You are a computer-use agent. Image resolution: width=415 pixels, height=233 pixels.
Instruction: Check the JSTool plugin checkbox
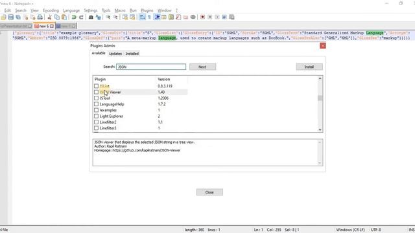(x=97, y=98)
